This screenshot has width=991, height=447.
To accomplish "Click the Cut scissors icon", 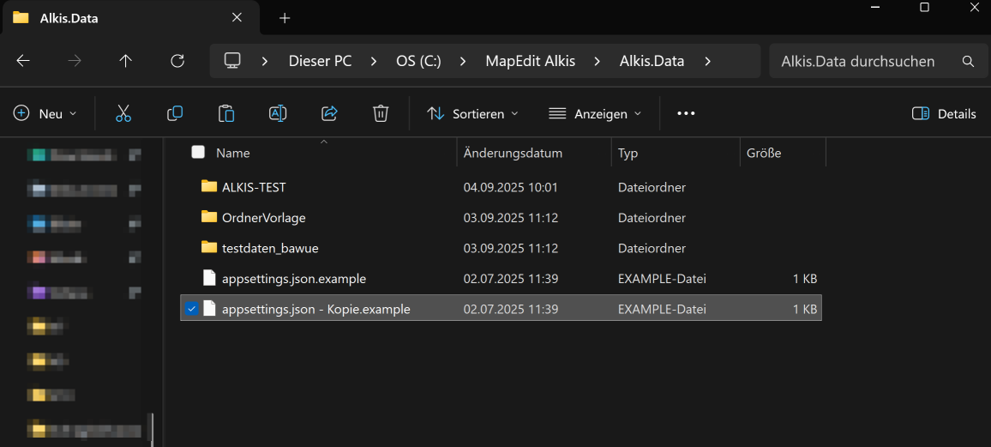I will [x=123, y=113].
